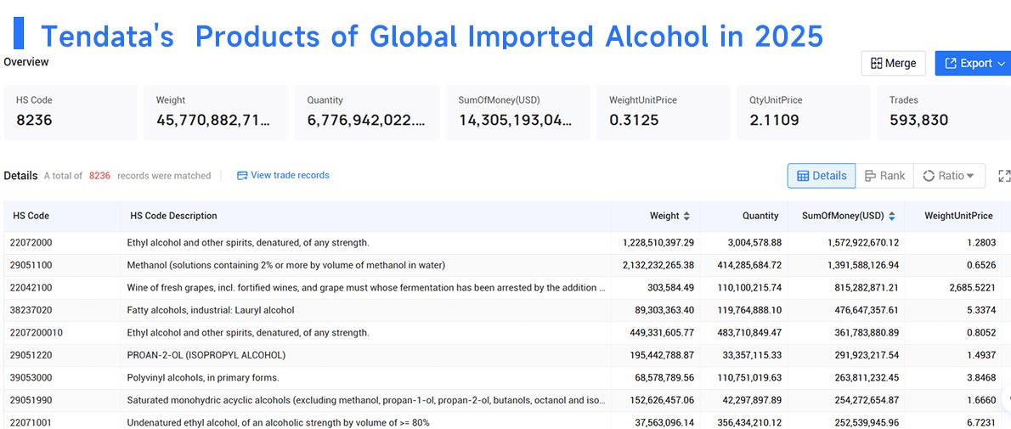Click the Trades overview card 593,830
The width and height of the screenshot is (1011, 429).
tap(944, 112)
